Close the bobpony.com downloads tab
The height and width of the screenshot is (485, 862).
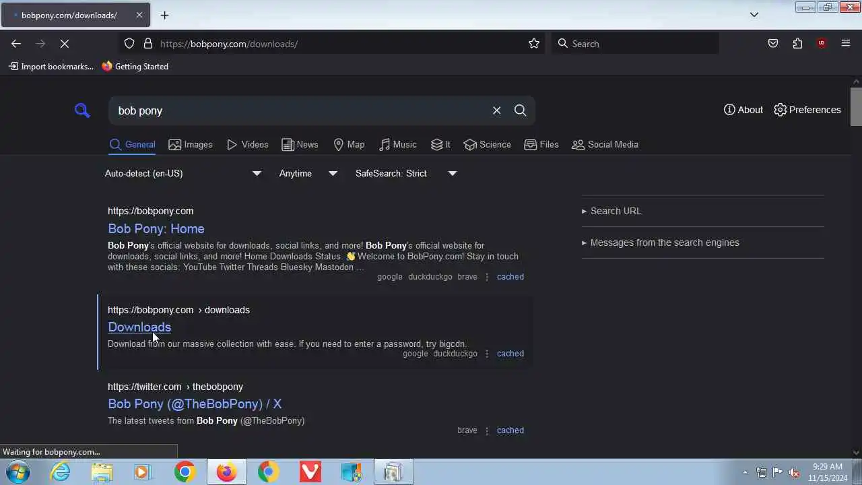(139, 15)
